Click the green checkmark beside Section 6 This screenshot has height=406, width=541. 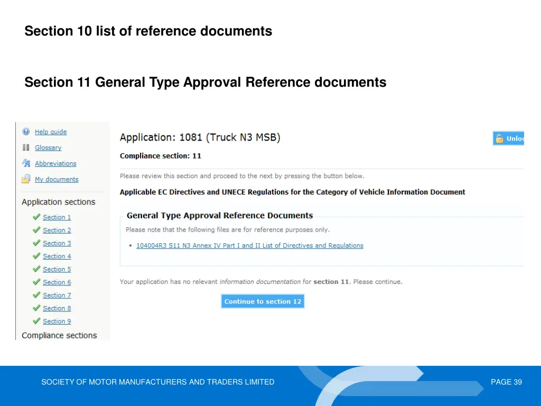click(x=36, y=282)
